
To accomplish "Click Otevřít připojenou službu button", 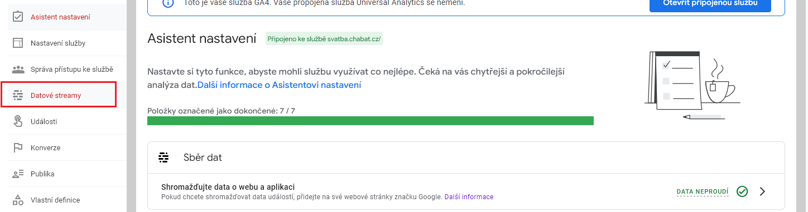I will (710, 4).
